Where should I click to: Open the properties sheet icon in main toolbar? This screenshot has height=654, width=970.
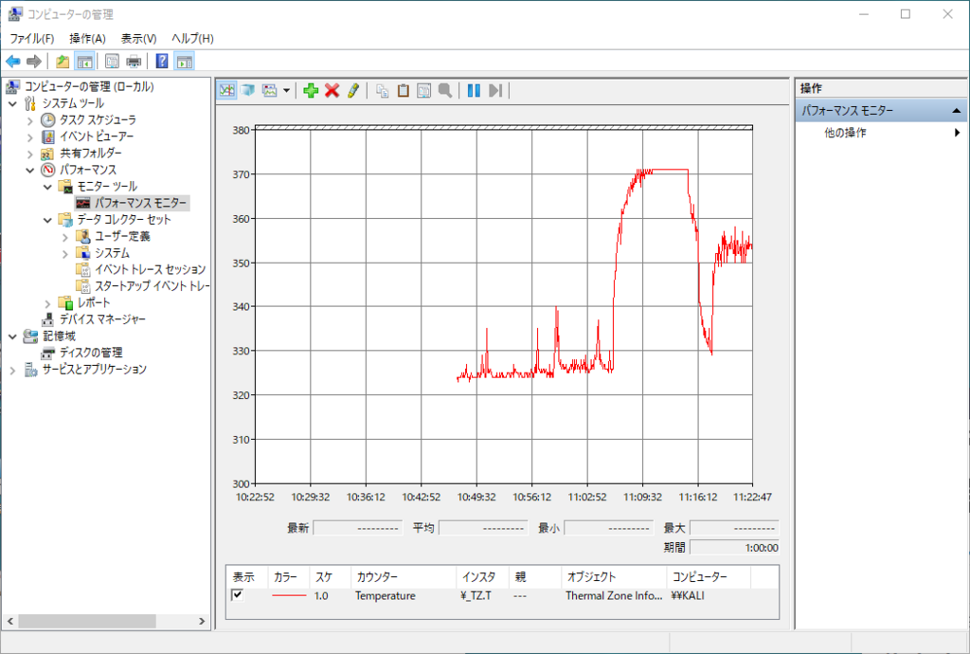click(x=112, y=62)
